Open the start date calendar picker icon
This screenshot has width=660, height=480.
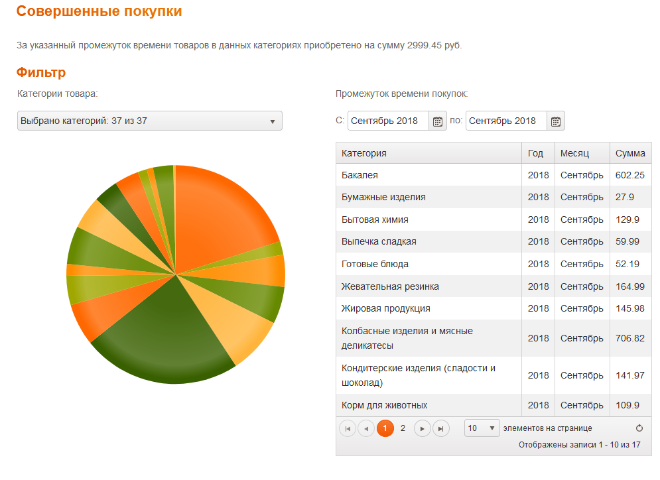click(437, 121)
